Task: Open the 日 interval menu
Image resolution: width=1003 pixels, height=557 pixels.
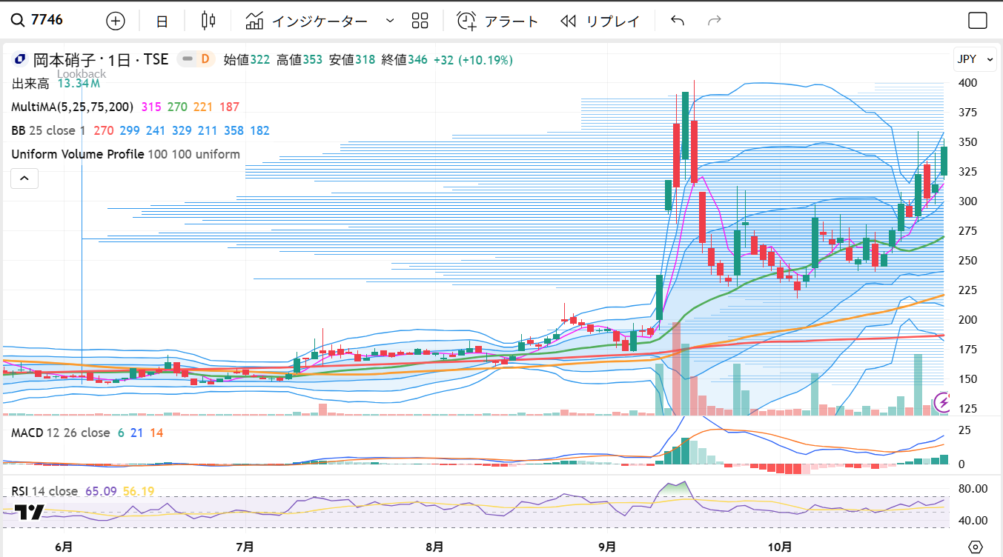Action: pos(162,21)
